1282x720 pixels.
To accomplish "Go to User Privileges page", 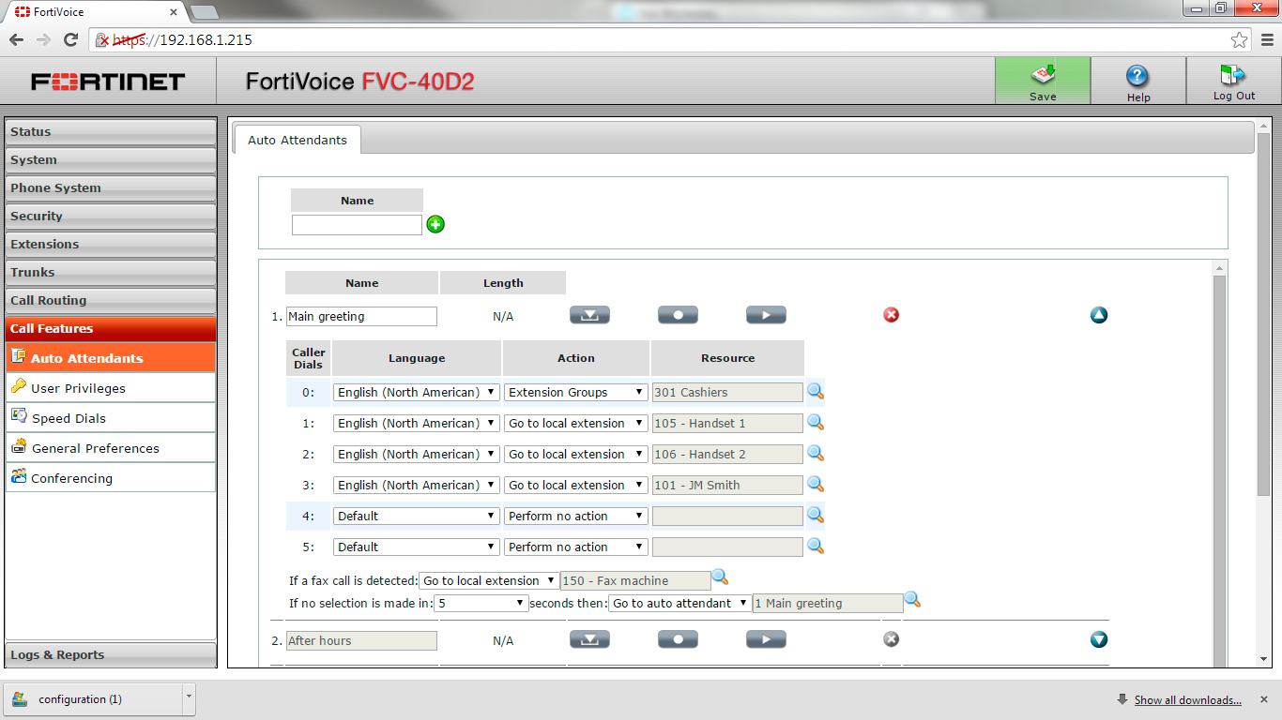I will (x=111, y=388).
